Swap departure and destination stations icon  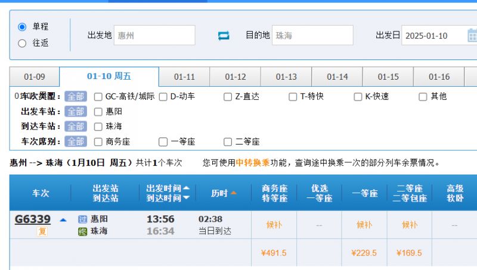tap(224, 36)
